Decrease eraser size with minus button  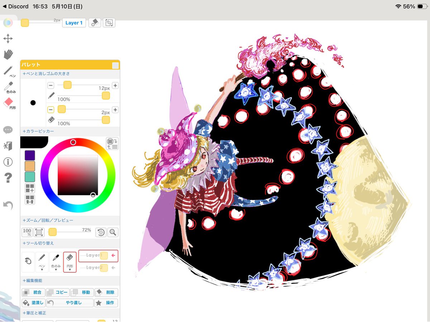pyautogui.click(x=51, y=109)
